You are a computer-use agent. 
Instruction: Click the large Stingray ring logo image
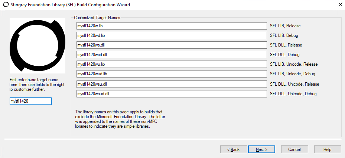pos(37,45)
